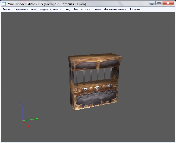176x143 pixels.
Task: Open the Цвет игрока menu
Action: point(81,9)
